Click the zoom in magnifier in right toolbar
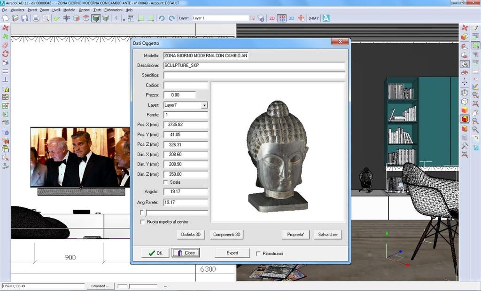Screen dimensions: 481x291 [x=475, y=121]
